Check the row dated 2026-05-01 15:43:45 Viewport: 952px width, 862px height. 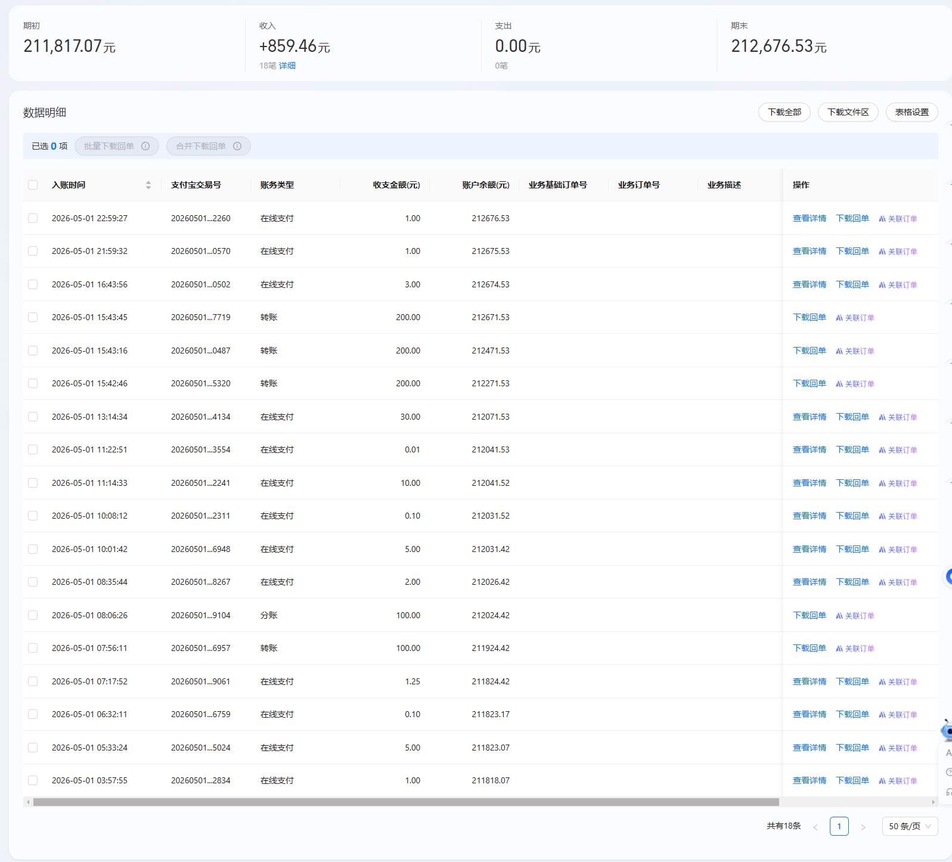(x=33, y=317)
